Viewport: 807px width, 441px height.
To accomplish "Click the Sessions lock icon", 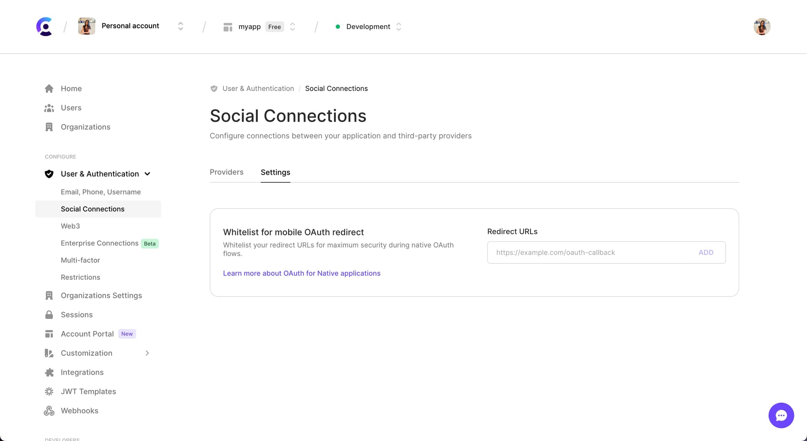I will pos(49,315).
